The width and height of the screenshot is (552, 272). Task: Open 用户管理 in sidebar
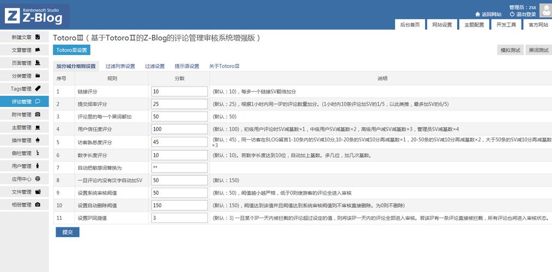pos(25,166)
